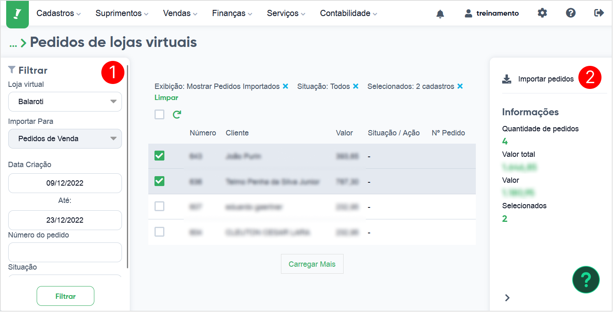Click the green refresh arrow icon
The width and height of the screenshot is (613, 312).
[x=177, y=114]
